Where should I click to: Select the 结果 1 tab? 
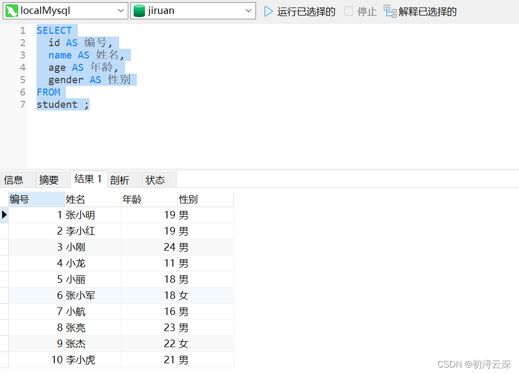pyautogui.click(x=89, y=179)
